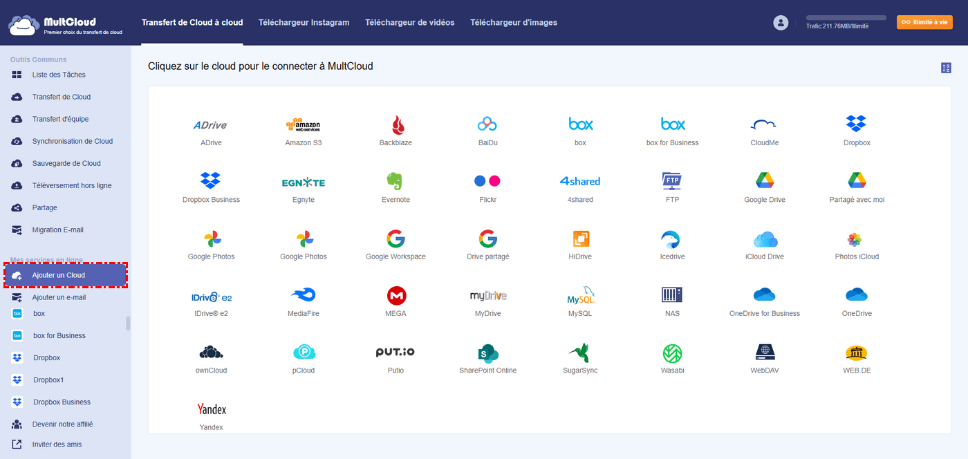
Task: Click the Illimité à vie button
Action: tap(924, 22)
